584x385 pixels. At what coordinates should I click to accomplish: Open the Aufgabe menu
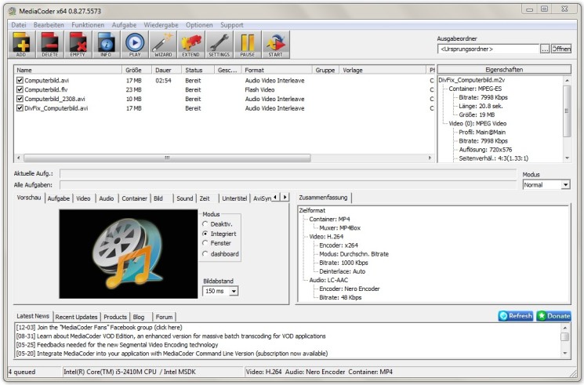(124, 25)
